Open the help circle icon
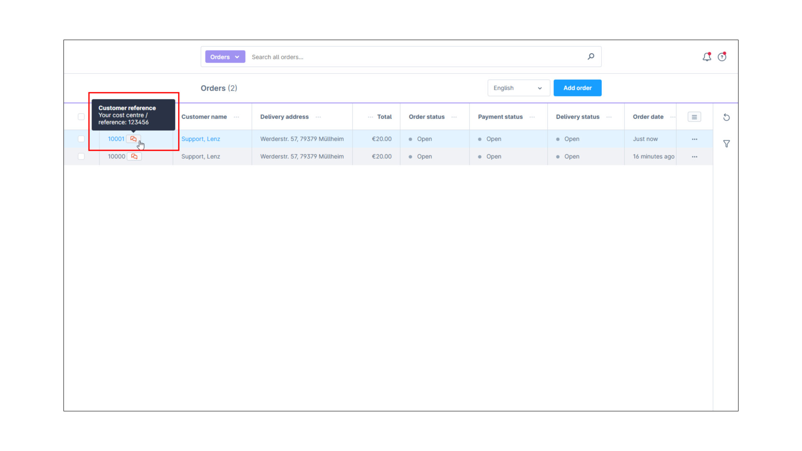The image size is (802, 451). 722,57
